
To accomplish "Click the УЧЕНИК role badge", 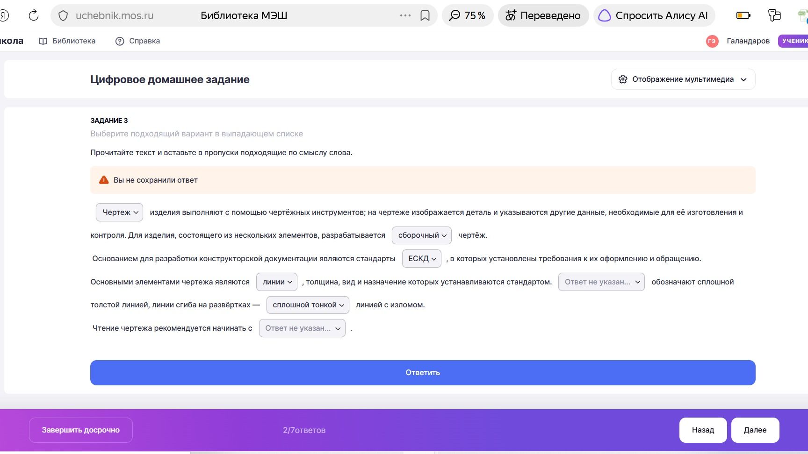I will coord(794,41).
